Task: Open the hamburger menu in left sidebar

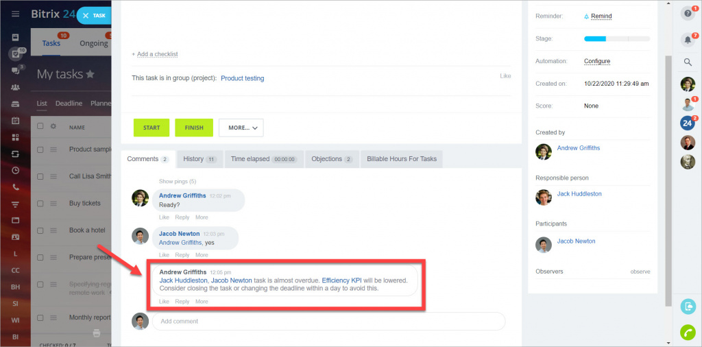Action: (x=15, y=14)
